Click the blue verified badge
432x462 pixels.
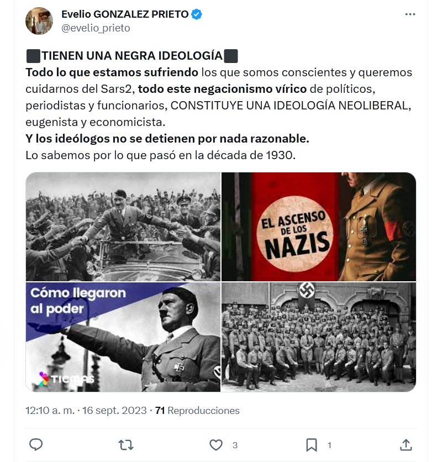point(197,14)
